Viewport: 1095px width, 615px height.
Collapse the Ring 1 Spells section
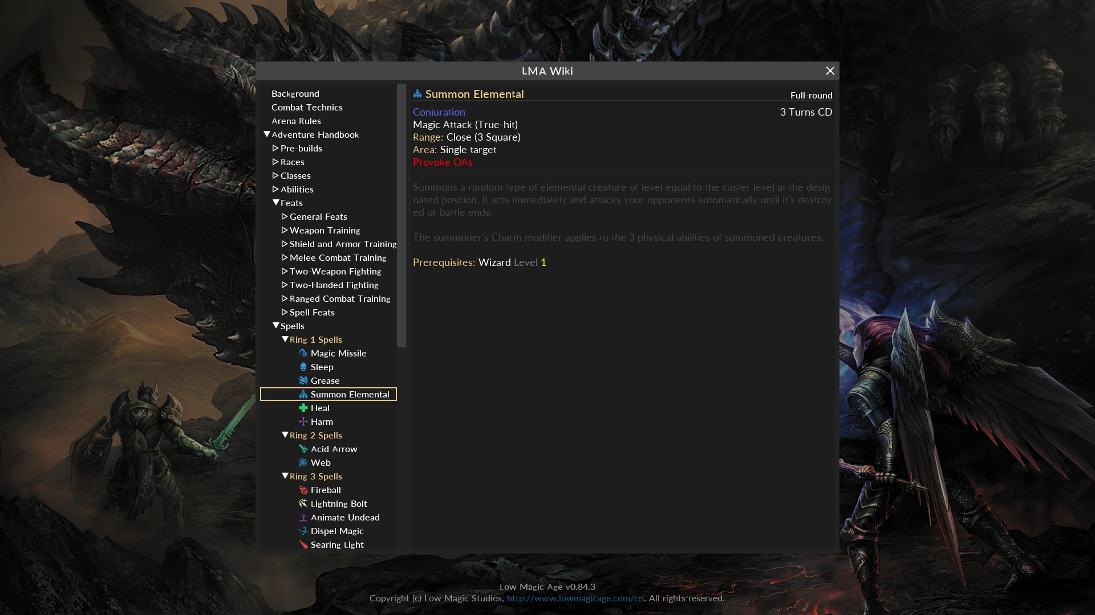(285, 339)
